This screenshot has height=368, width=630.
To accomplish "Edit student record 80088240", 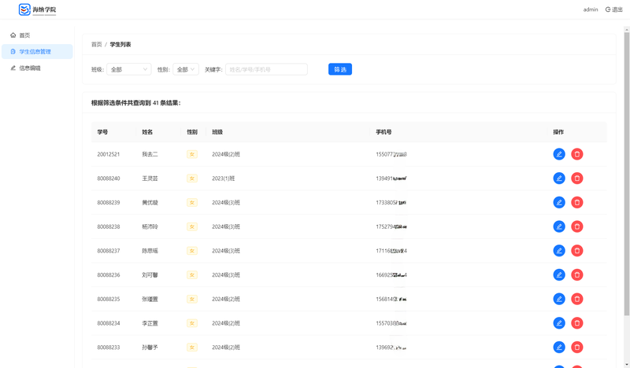I will click(x=559, y=178).
